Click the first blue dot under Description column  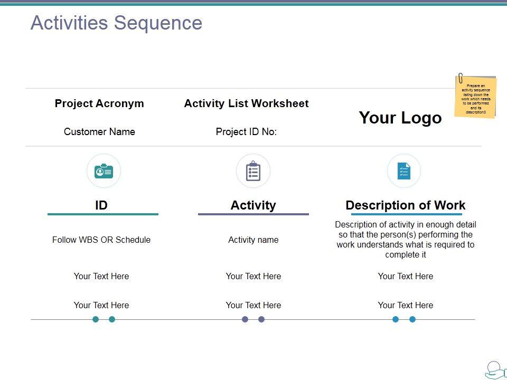pos(396,319)
